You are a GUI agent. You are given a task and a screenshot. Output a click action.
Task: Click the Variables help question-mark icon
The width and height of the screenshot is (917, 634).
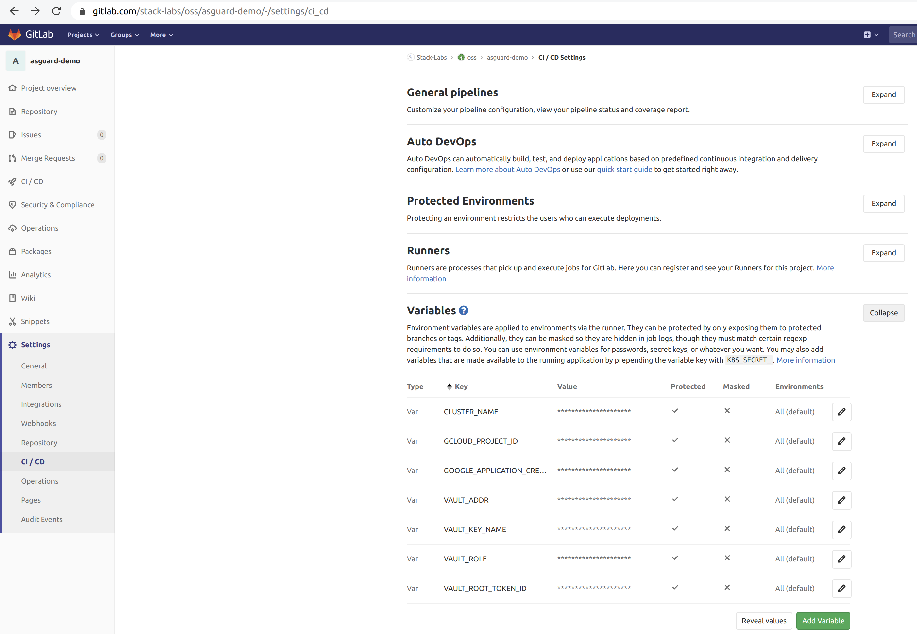(x=463, y=310)
